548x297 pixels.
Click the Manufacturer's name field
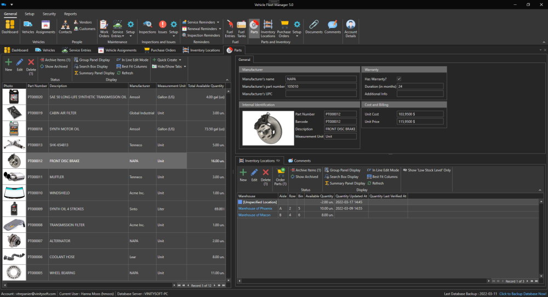[x=321, y=79]
